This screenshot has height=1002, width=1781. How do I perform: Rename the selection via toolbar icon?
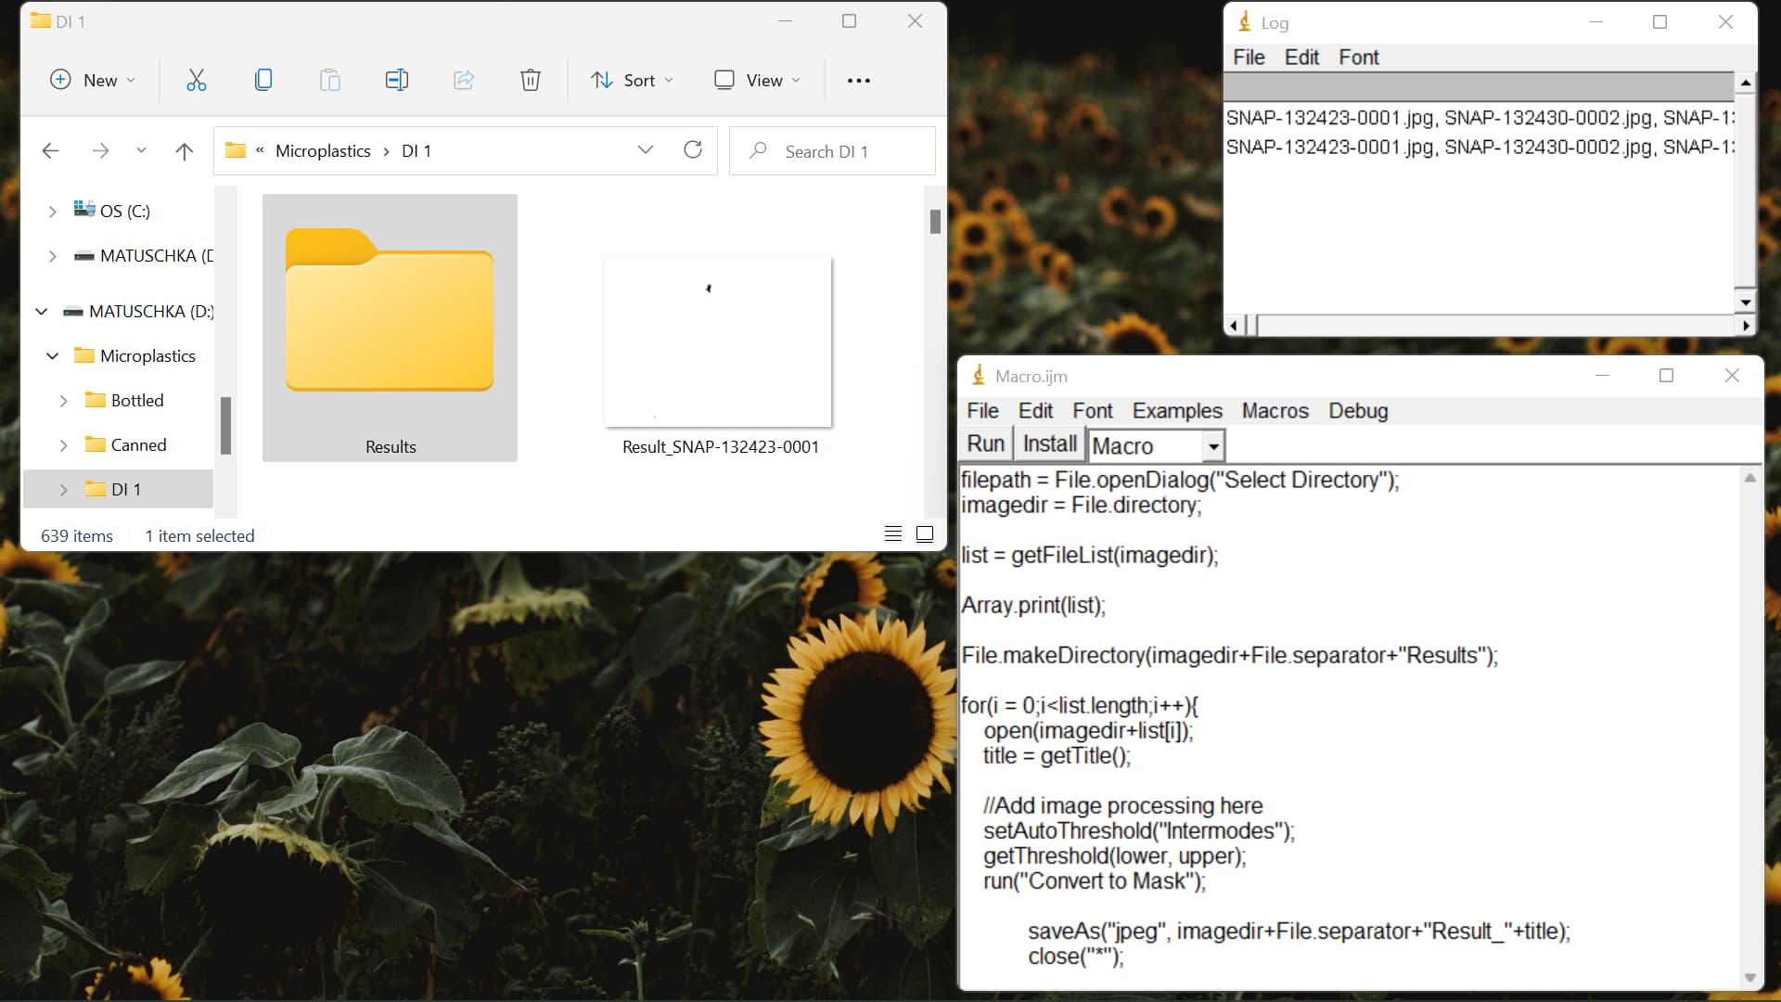[x=397, y=80]
